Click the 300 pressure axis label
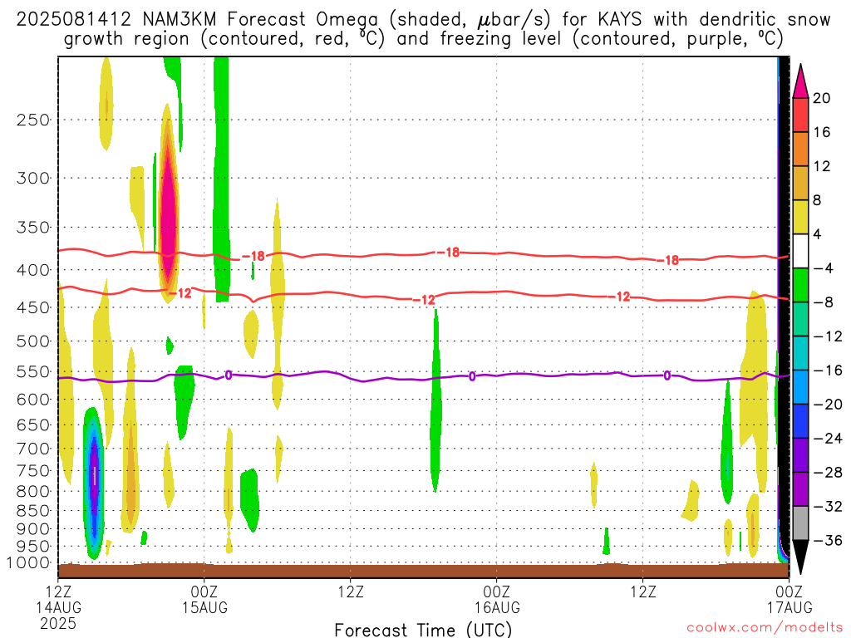This screenshot has height=638, width=851. 33,178
